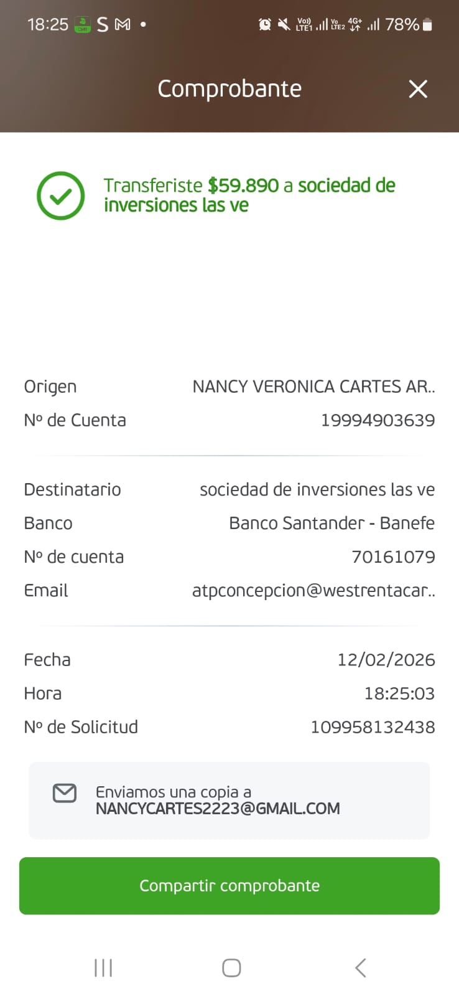Go back using the Android back arrow
This screenshot has width=459, height=996.
[361, 968]
